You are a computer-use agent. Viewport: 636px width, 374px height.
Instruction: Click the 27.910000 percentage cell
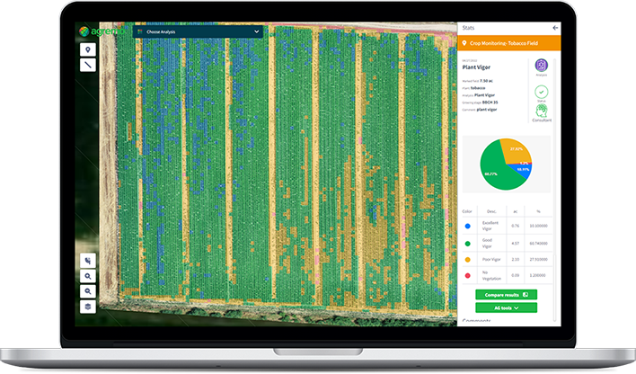point(539,260)
